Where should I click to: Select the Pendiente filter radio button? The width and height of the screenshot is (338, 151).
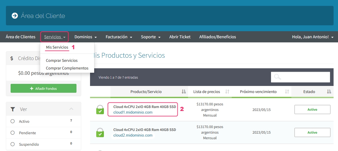[12, 133]
